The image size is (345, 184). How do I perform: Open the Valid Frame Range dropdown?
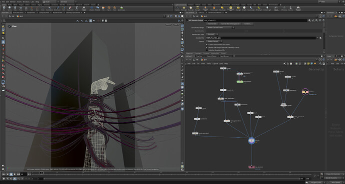coord(220,27)
